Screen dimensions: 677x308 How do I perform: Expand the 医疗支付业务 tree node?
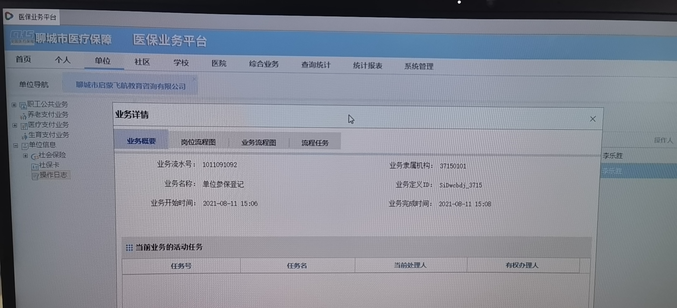pos(15,125)
